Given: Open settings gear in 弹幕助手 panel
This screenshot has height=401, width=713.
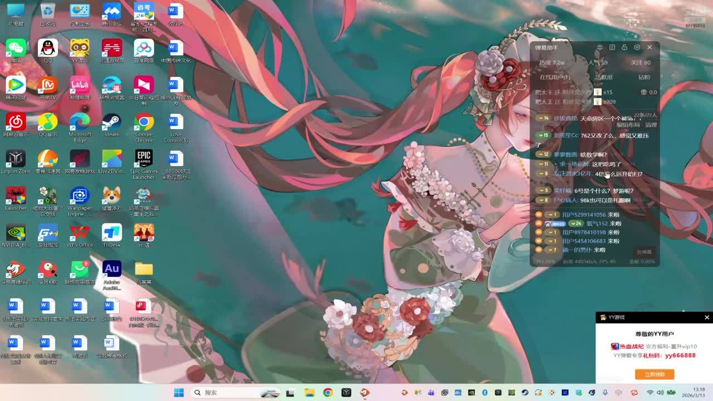Looking at the screenshot, I should point(637,47).
